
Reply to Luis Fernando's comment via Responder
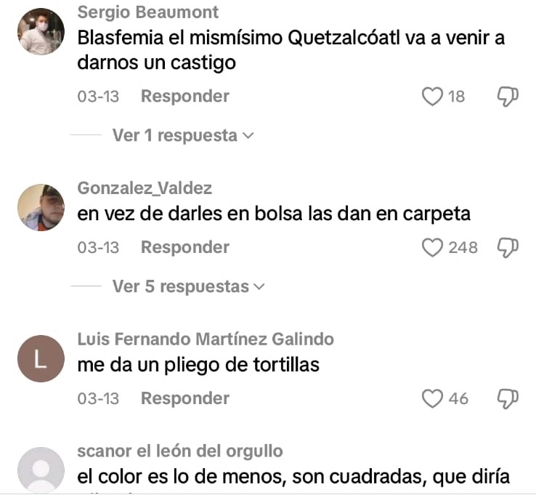tap(185, 398)
